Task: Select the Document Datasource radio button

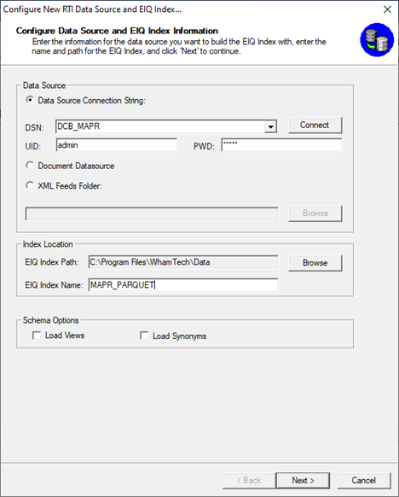Action: coord(30,166)
